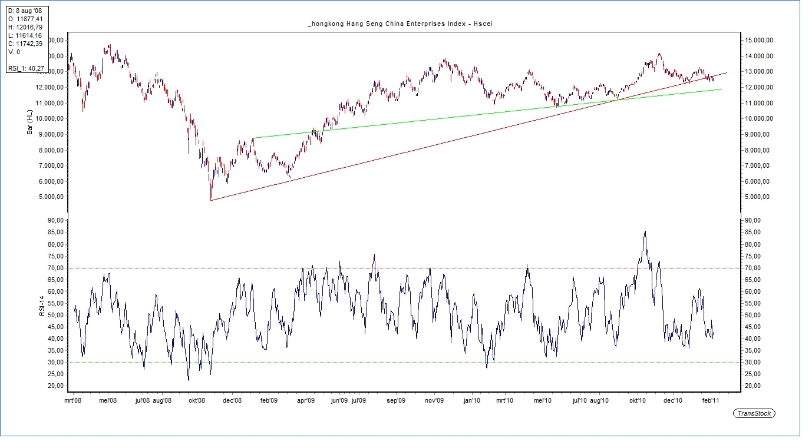Click the okt'08 date label
The height and width of the screenshot is (448, 812).
coord(196,400)
